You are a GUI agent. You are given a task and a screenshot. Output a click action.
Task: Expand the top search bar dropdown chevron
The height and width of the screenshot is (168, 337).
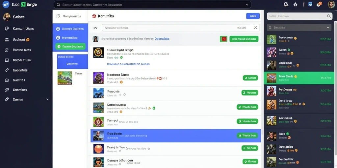(247, 5)
